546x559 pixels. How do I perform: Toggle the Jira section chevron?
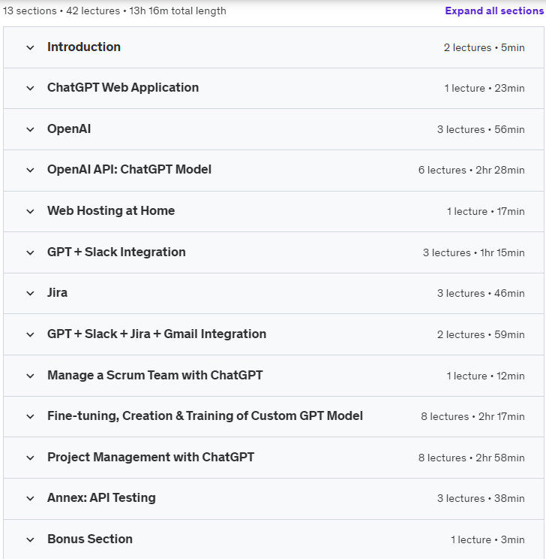30,294
